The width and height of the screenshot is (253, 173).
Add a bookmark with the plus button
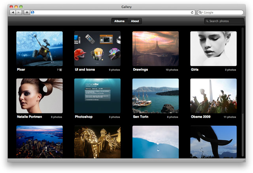27,12
